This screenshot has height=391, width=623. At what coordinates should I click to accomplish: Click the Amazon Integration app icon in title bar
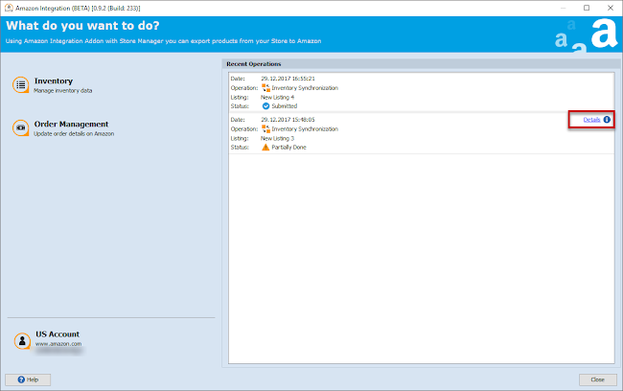pos(9,8)
